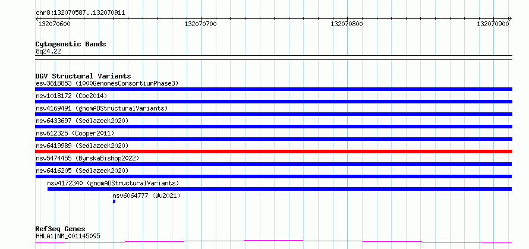Click the nsv4169491 (gnomADStructuralVariants) label
Screen dimensions: 529x249
[102, 108]
